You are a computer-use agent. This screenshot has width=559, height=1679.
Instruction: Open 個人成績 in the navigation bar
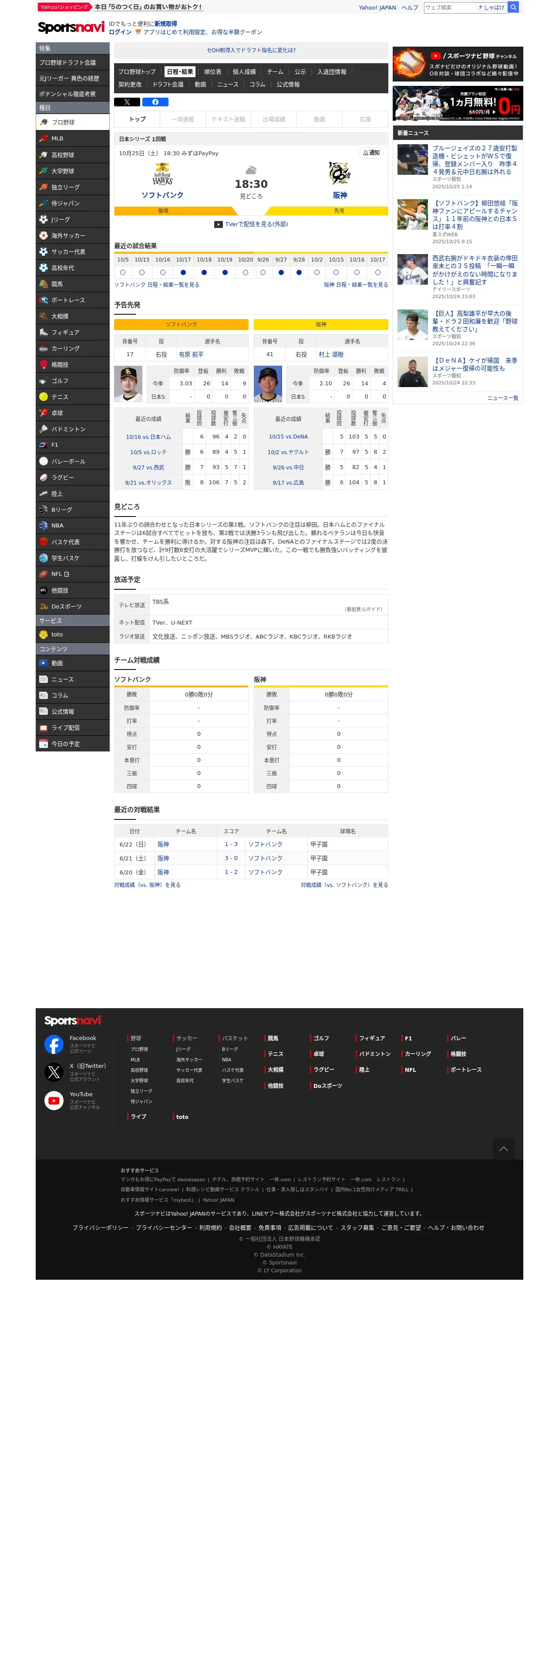(x=244, y=71)
